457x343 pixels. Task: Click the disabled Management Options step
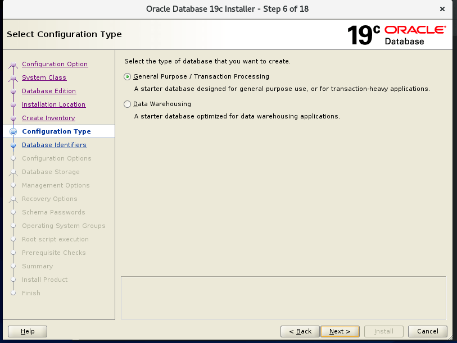click(56, 185)
